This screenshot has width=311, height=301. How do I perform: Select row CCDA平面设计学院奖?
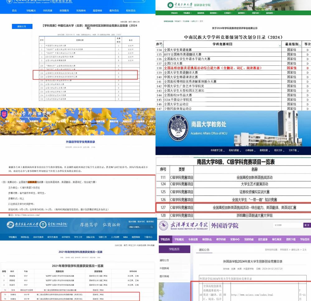click(233, 100)
